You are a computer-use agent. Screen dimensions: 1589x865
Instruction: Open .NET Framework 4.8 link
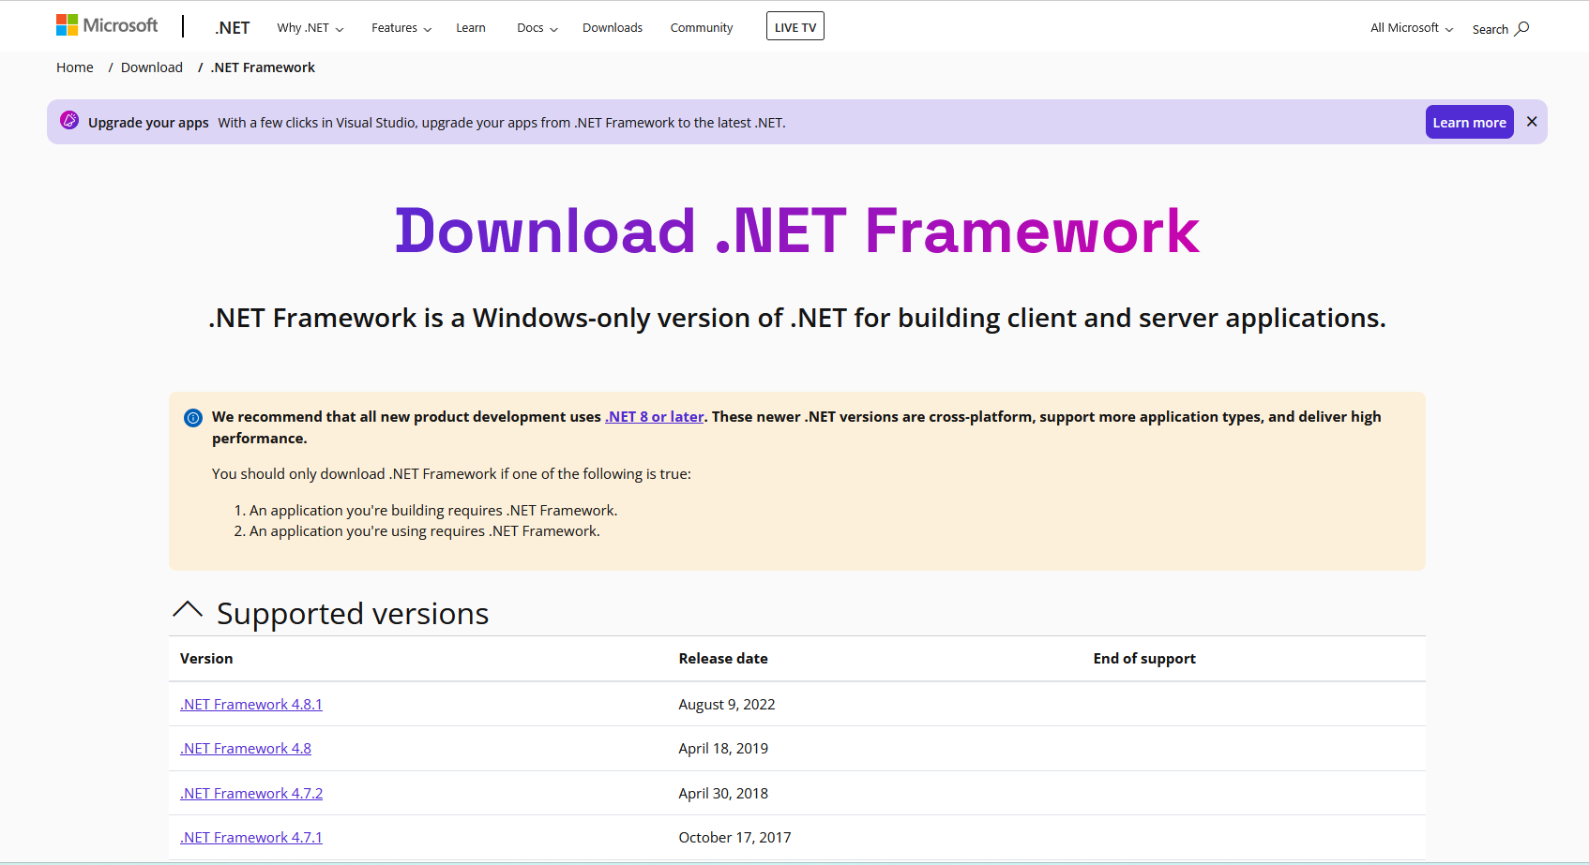246,749
